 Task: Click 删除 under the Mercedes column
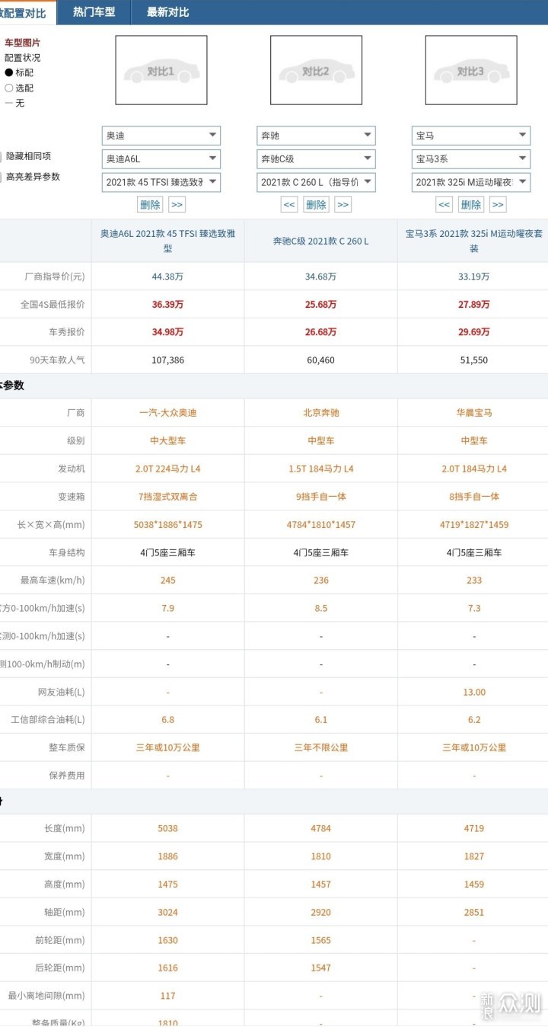coord(316,204)
